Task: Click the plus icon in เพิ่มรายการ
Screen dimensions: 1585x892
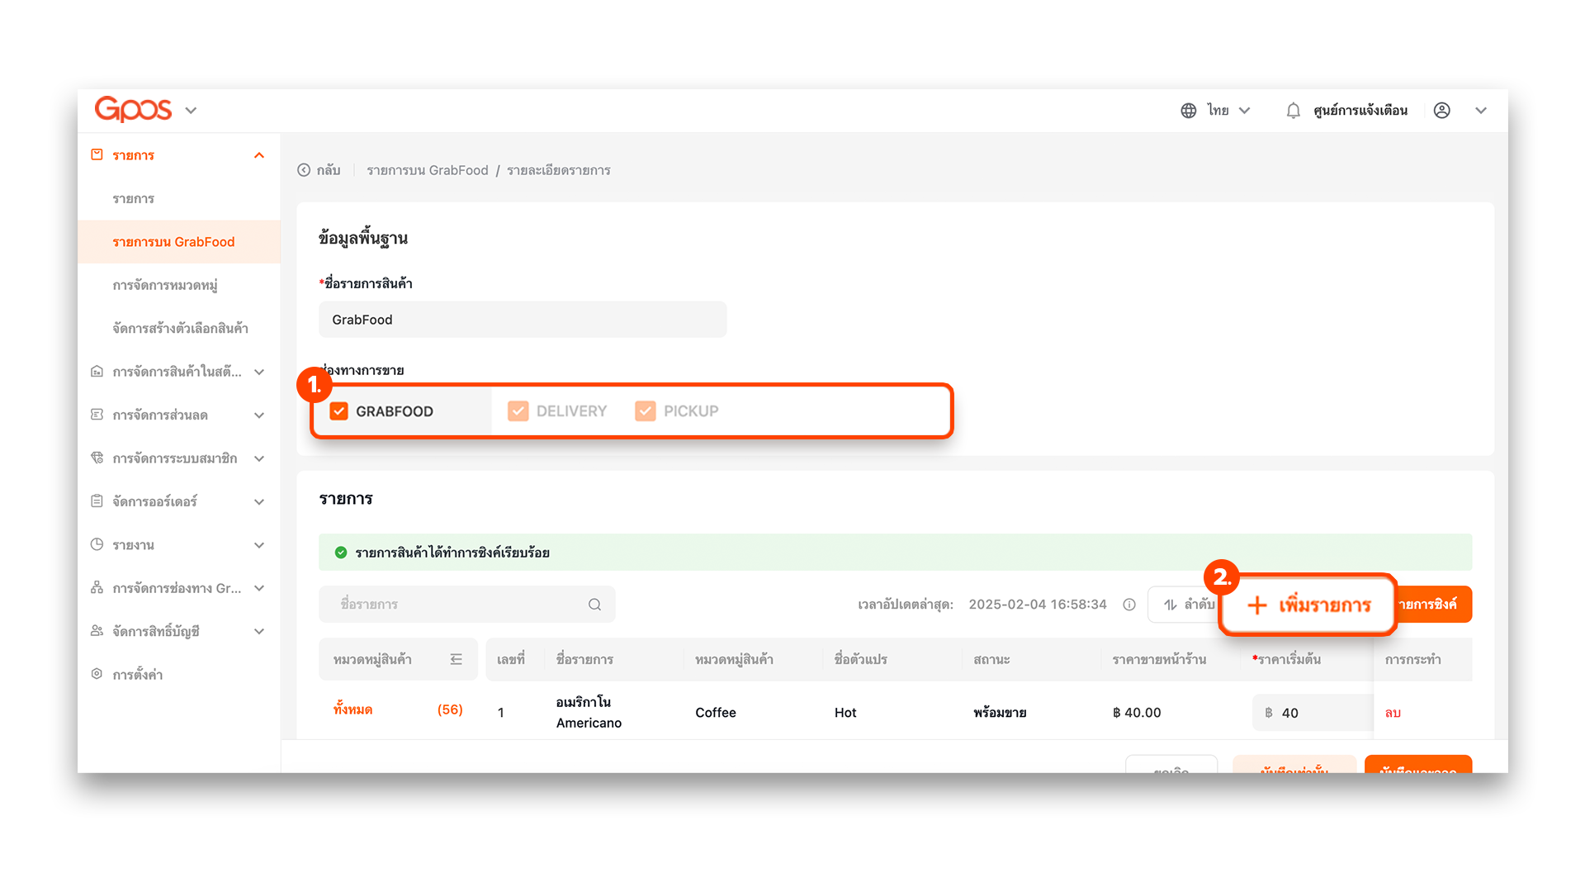Action: [x=1257, y=605]
